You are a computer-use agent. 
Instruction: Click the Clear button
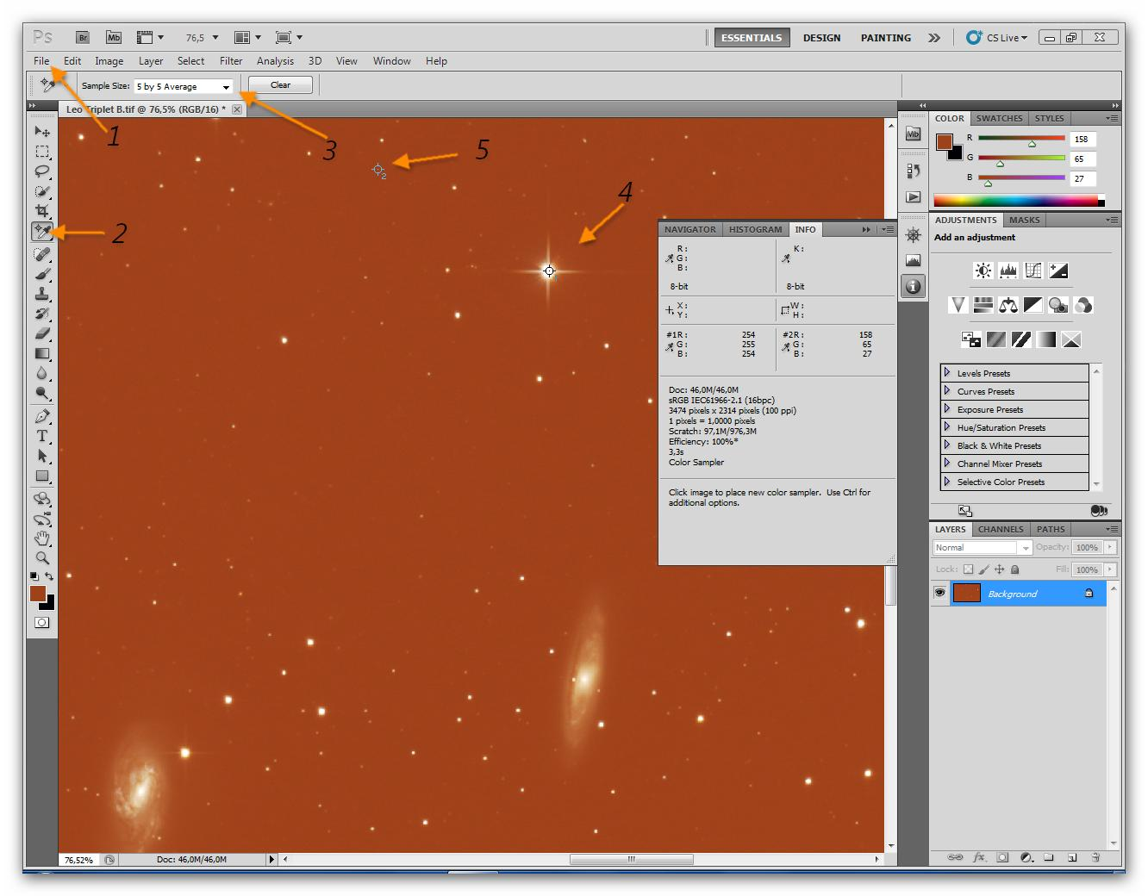(x=280, y=85)
